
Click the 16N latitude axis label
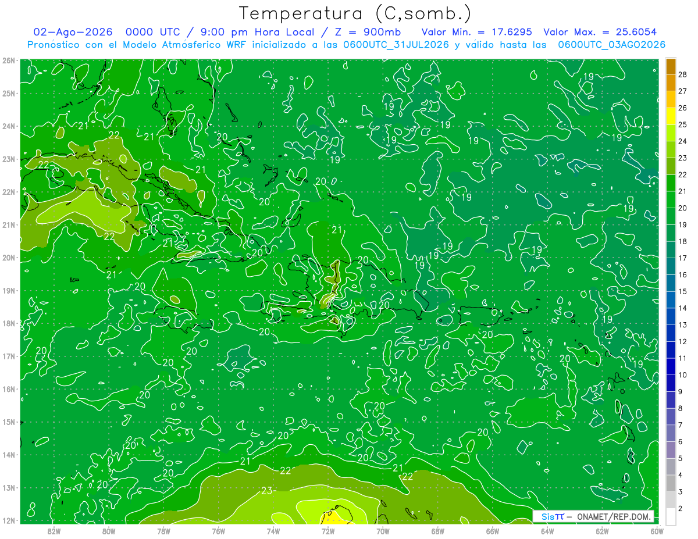(9, 389)
